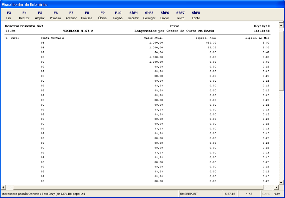
Task: Click the F3 Fim toolbar button
Action: (x=9, y=15)
